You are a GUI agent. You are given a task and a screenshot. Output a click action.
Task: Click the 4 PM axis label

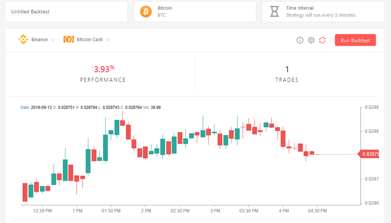point(284,211)
